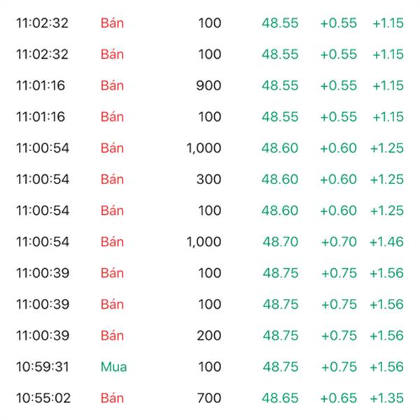420x420 pixels.
Task: Select the 10:55:02 timestamp
Action: coord(43,398)
